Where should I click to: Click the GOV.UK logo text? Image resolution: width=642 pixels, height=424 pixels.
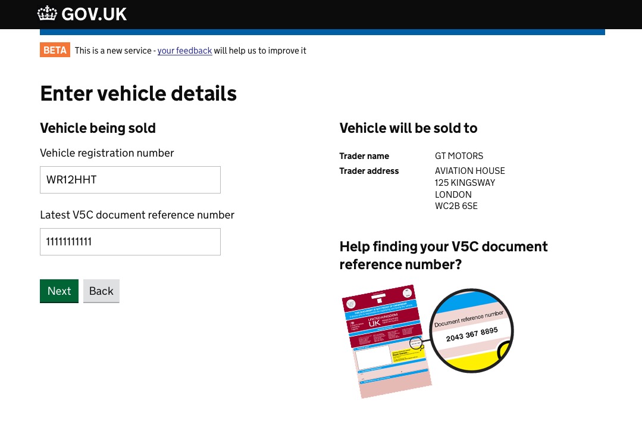tap(95, 14)
